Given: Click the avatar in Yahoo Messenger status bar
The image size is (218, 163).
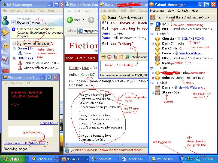Looking at the screenshot, I should pos(153,17).
